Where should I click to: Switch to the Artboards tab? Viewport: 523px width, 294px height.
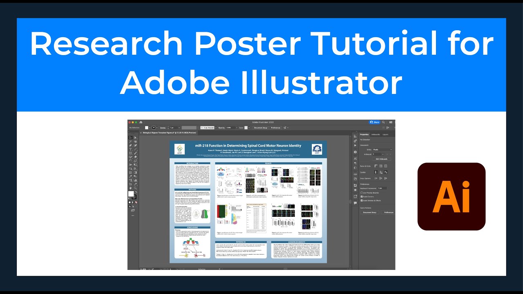pos(375,134)
